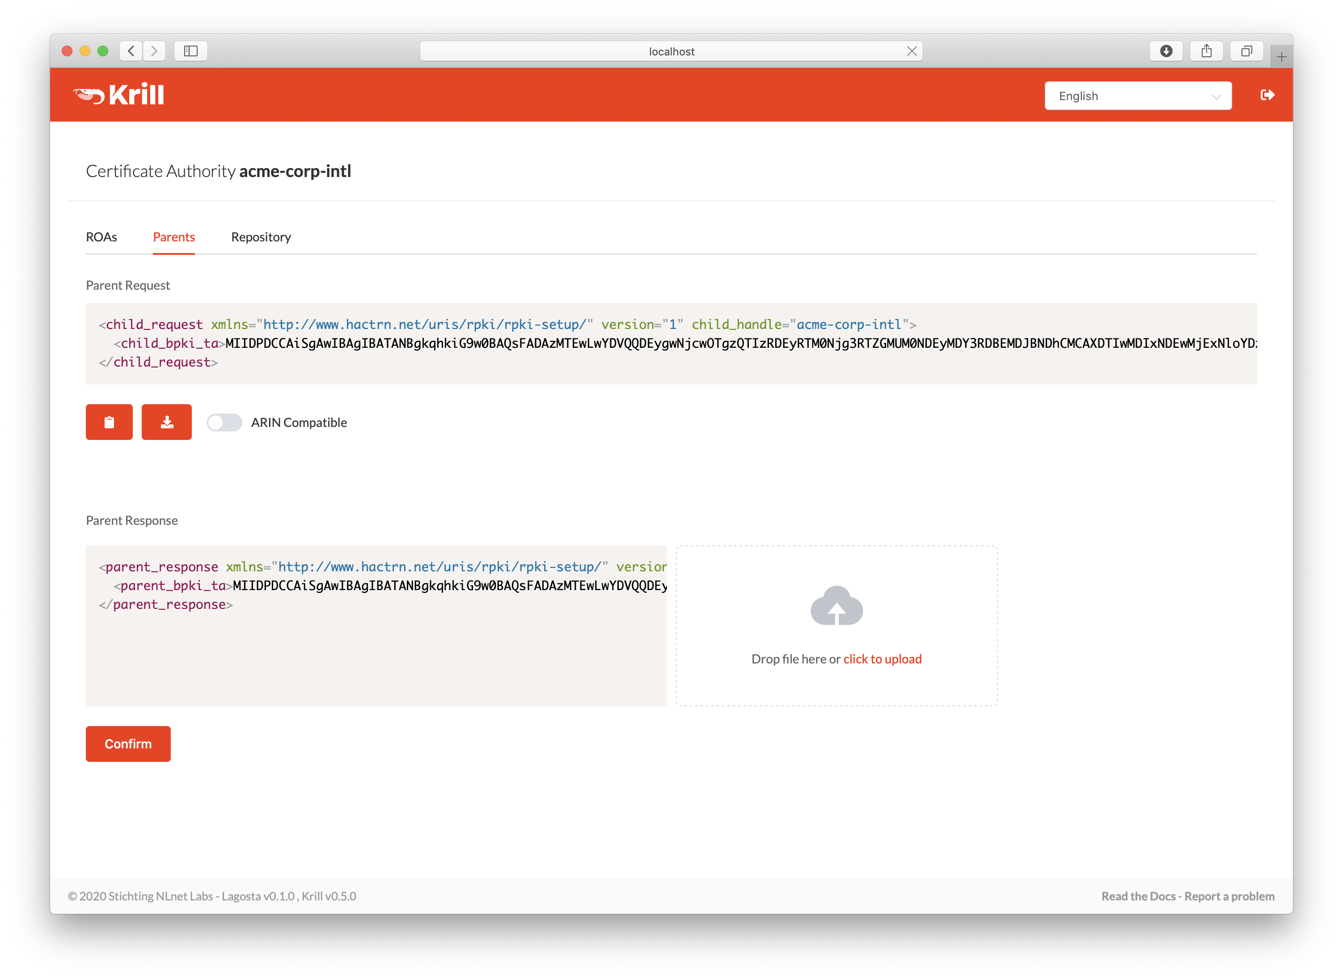Click the Parent Request XML code block
1343x980 pixels.
671,343
